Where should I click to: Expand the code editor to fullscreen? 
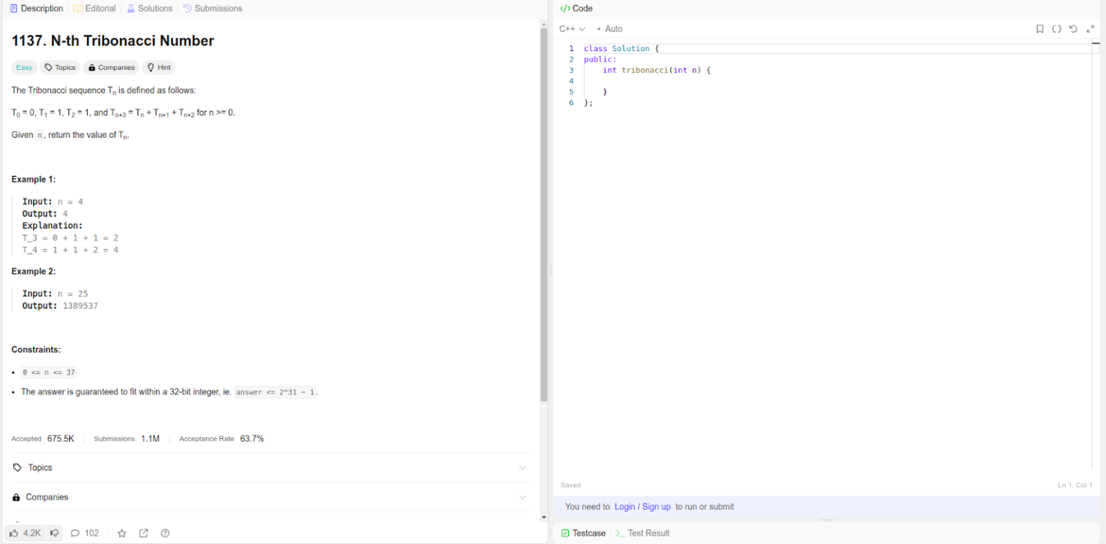(x=1089, y=29)
